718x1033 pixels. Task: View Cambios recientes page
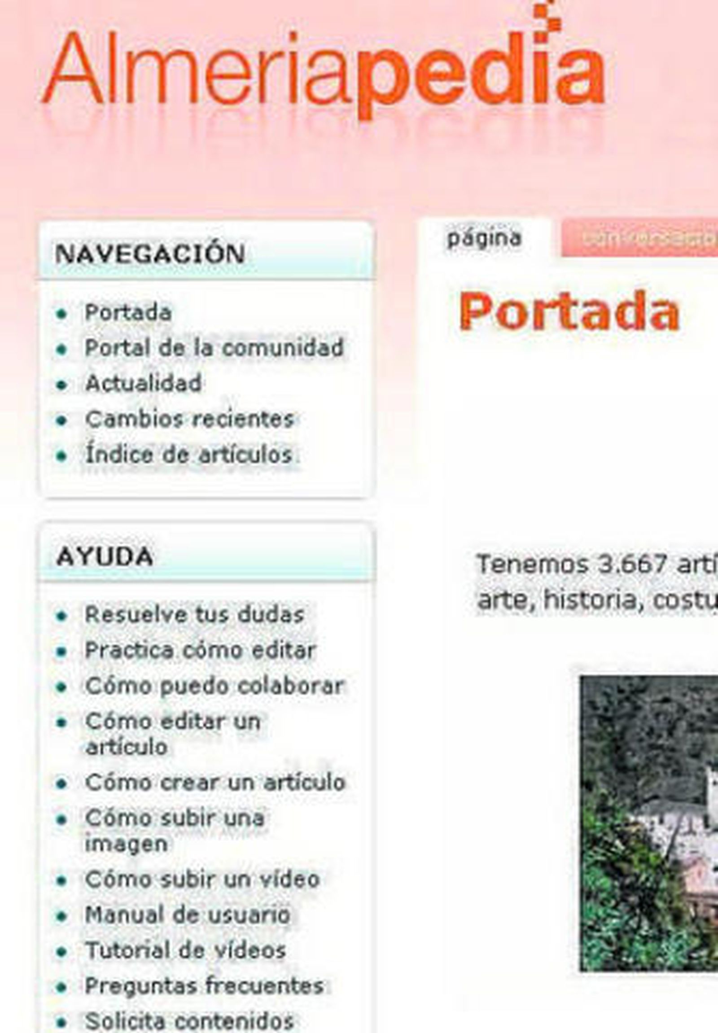tap(189, 419)
